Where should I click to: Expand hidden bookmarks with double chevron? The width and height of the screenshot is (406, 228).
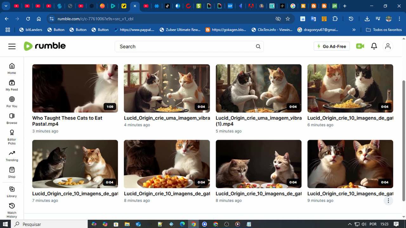pos(354,30)
